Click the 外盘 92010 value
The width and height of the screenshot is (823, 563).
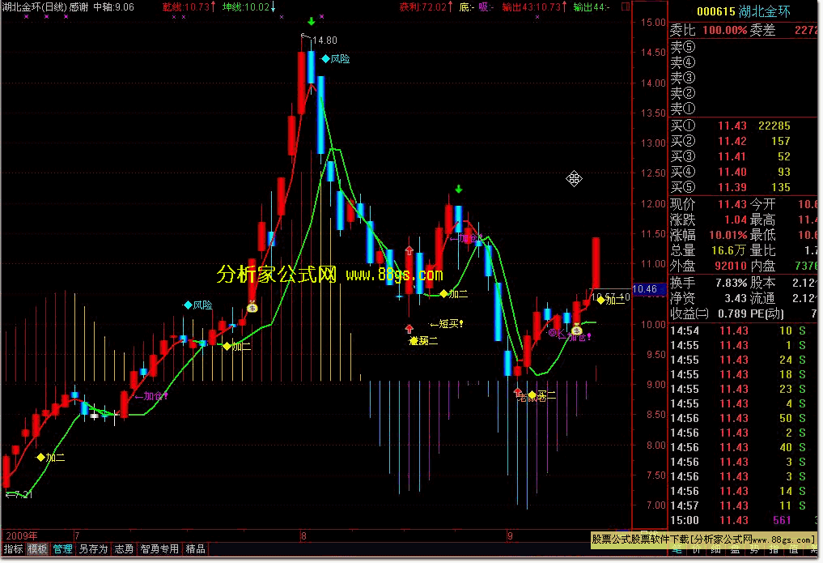pyautogui.click(x=731, y=266)
